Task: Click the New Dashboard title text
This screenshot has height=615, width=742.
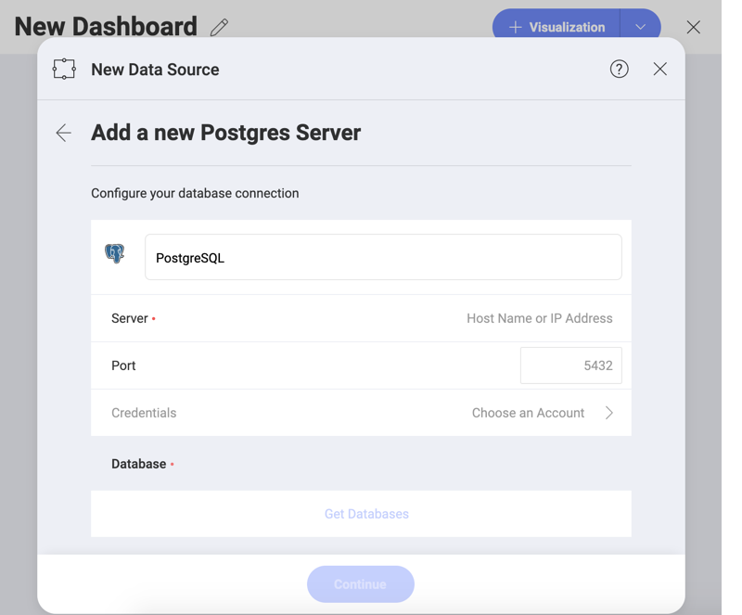Action: (106, 26)
